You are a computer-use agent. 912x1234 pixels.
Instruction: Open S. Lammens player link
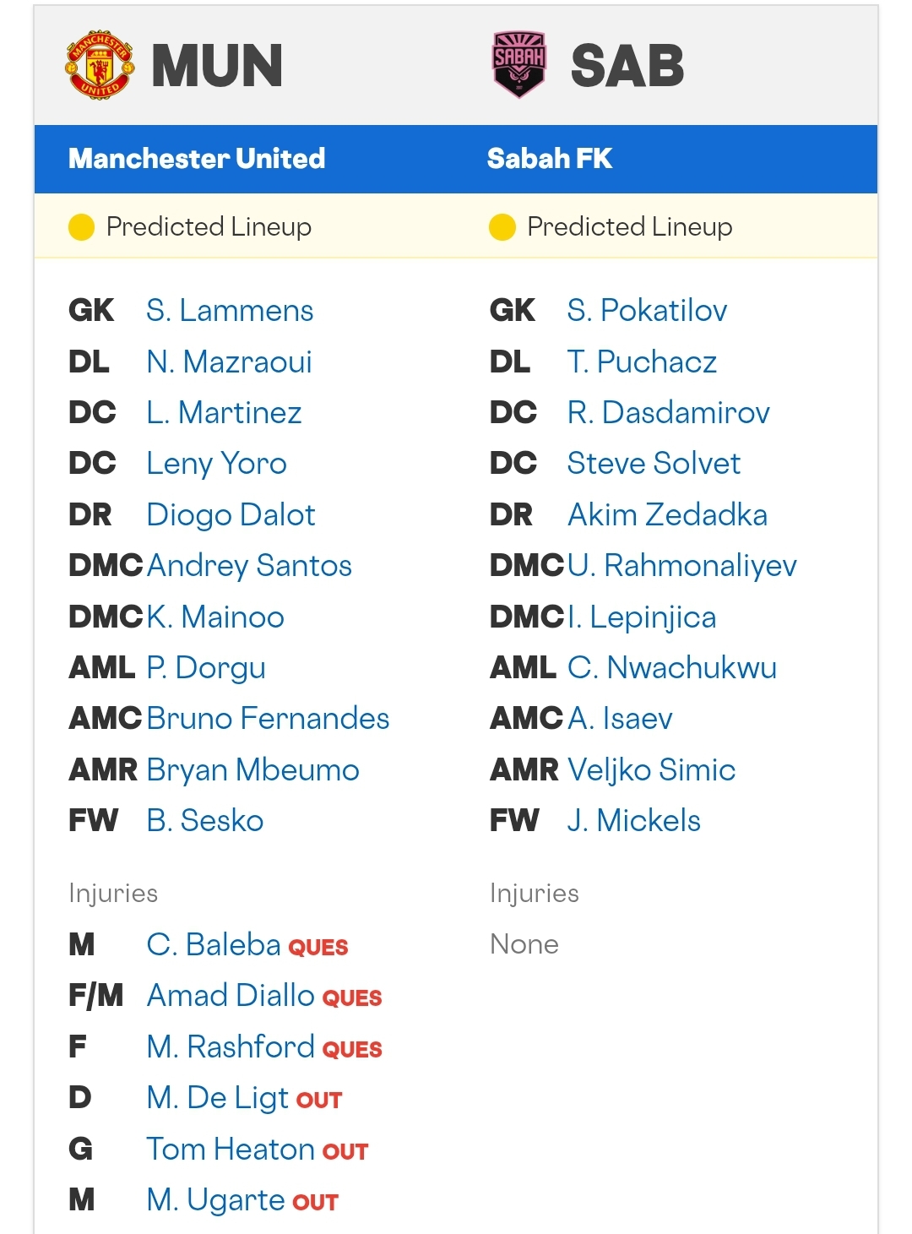(230, 311)
